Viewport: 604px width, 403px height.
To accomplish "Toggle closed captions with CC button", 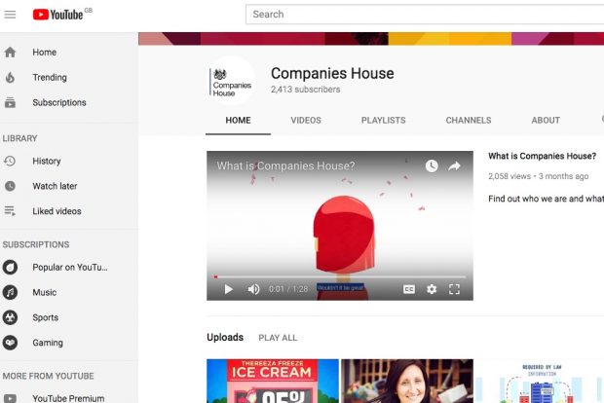I will [x=409, y=289].
